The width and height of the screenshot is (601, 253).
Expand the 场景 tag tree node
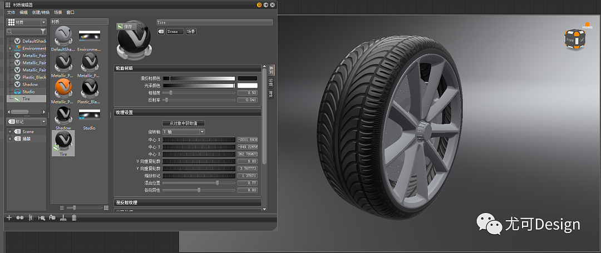point(9,138)
